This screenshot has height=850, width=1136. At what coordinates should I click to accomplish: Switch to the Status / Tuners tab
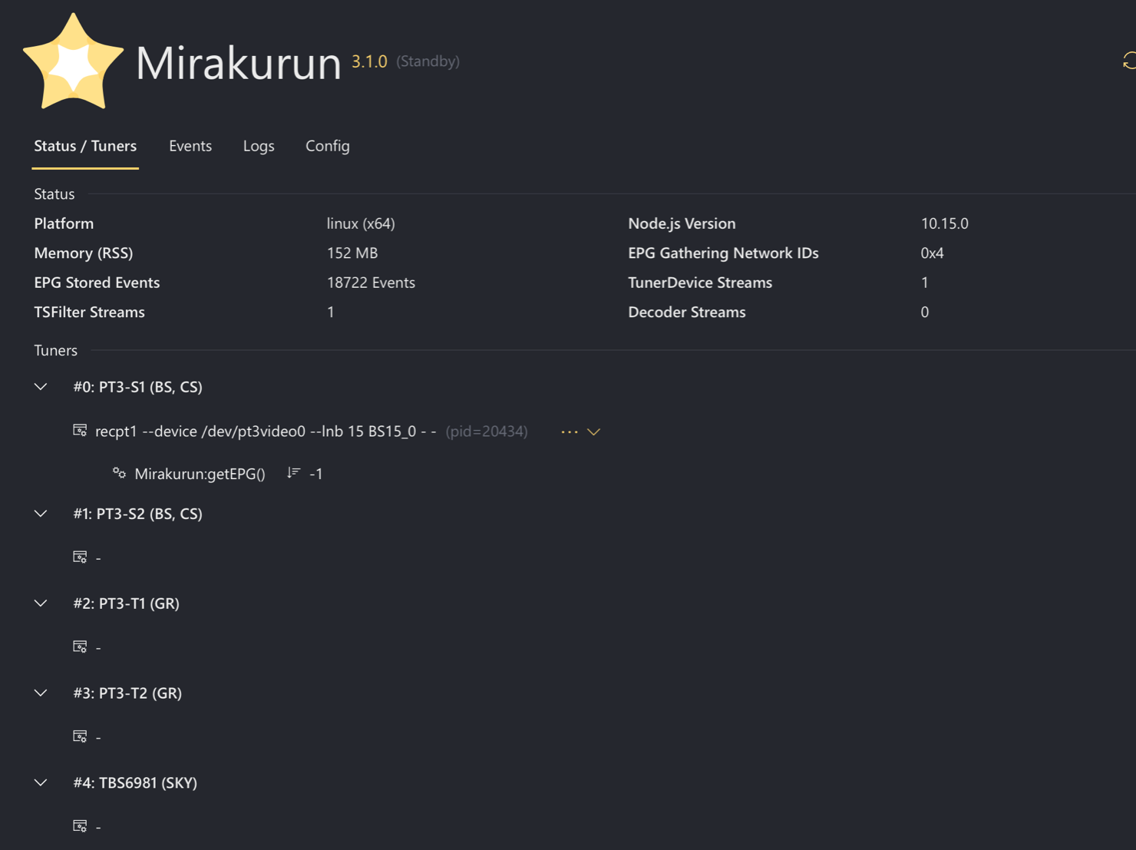pyautogui.click(x=85, y=146)
